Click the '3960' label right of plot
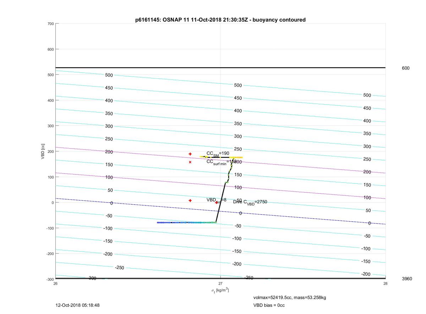 click(x=407, y=279)
